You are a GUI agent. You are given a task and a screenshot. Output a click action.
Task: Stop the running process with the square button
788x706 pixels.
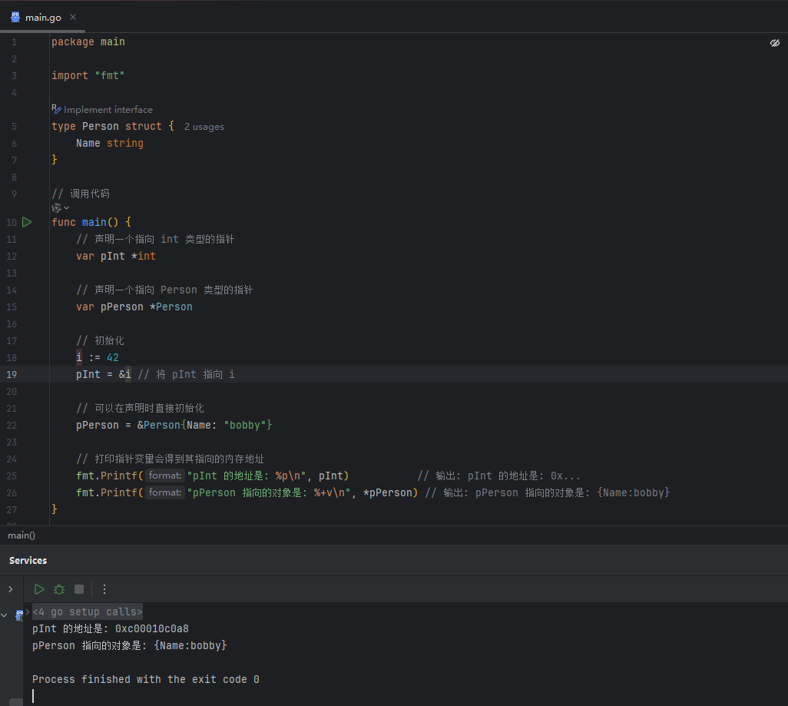79,589
